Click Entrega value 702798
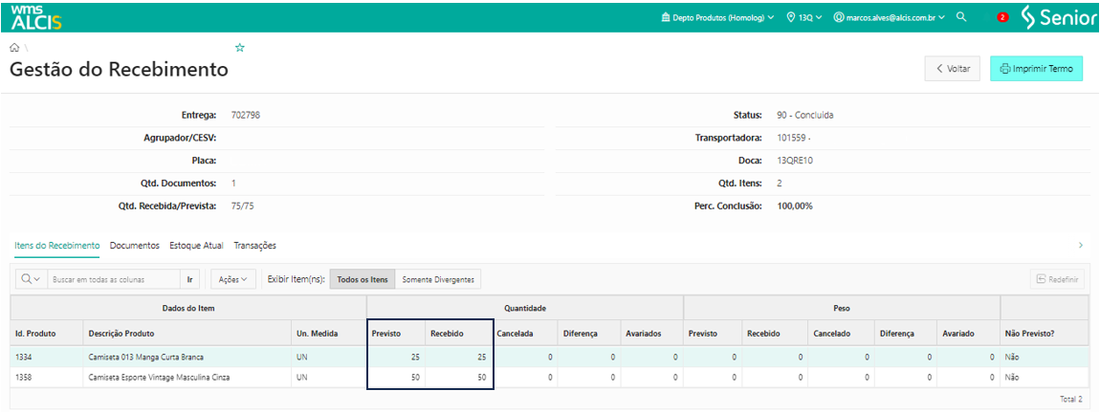 pos(246,115)
